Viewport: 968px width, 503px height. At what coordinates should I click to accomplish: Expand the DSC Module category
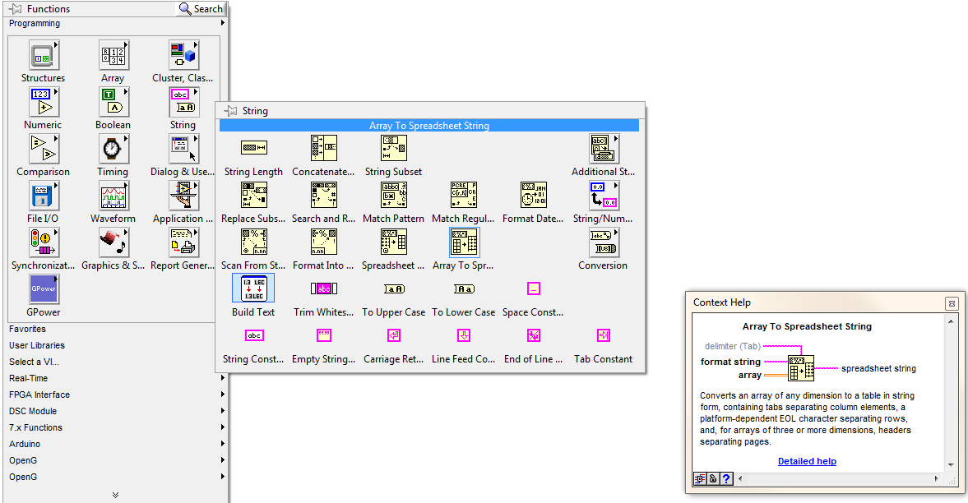115,411
